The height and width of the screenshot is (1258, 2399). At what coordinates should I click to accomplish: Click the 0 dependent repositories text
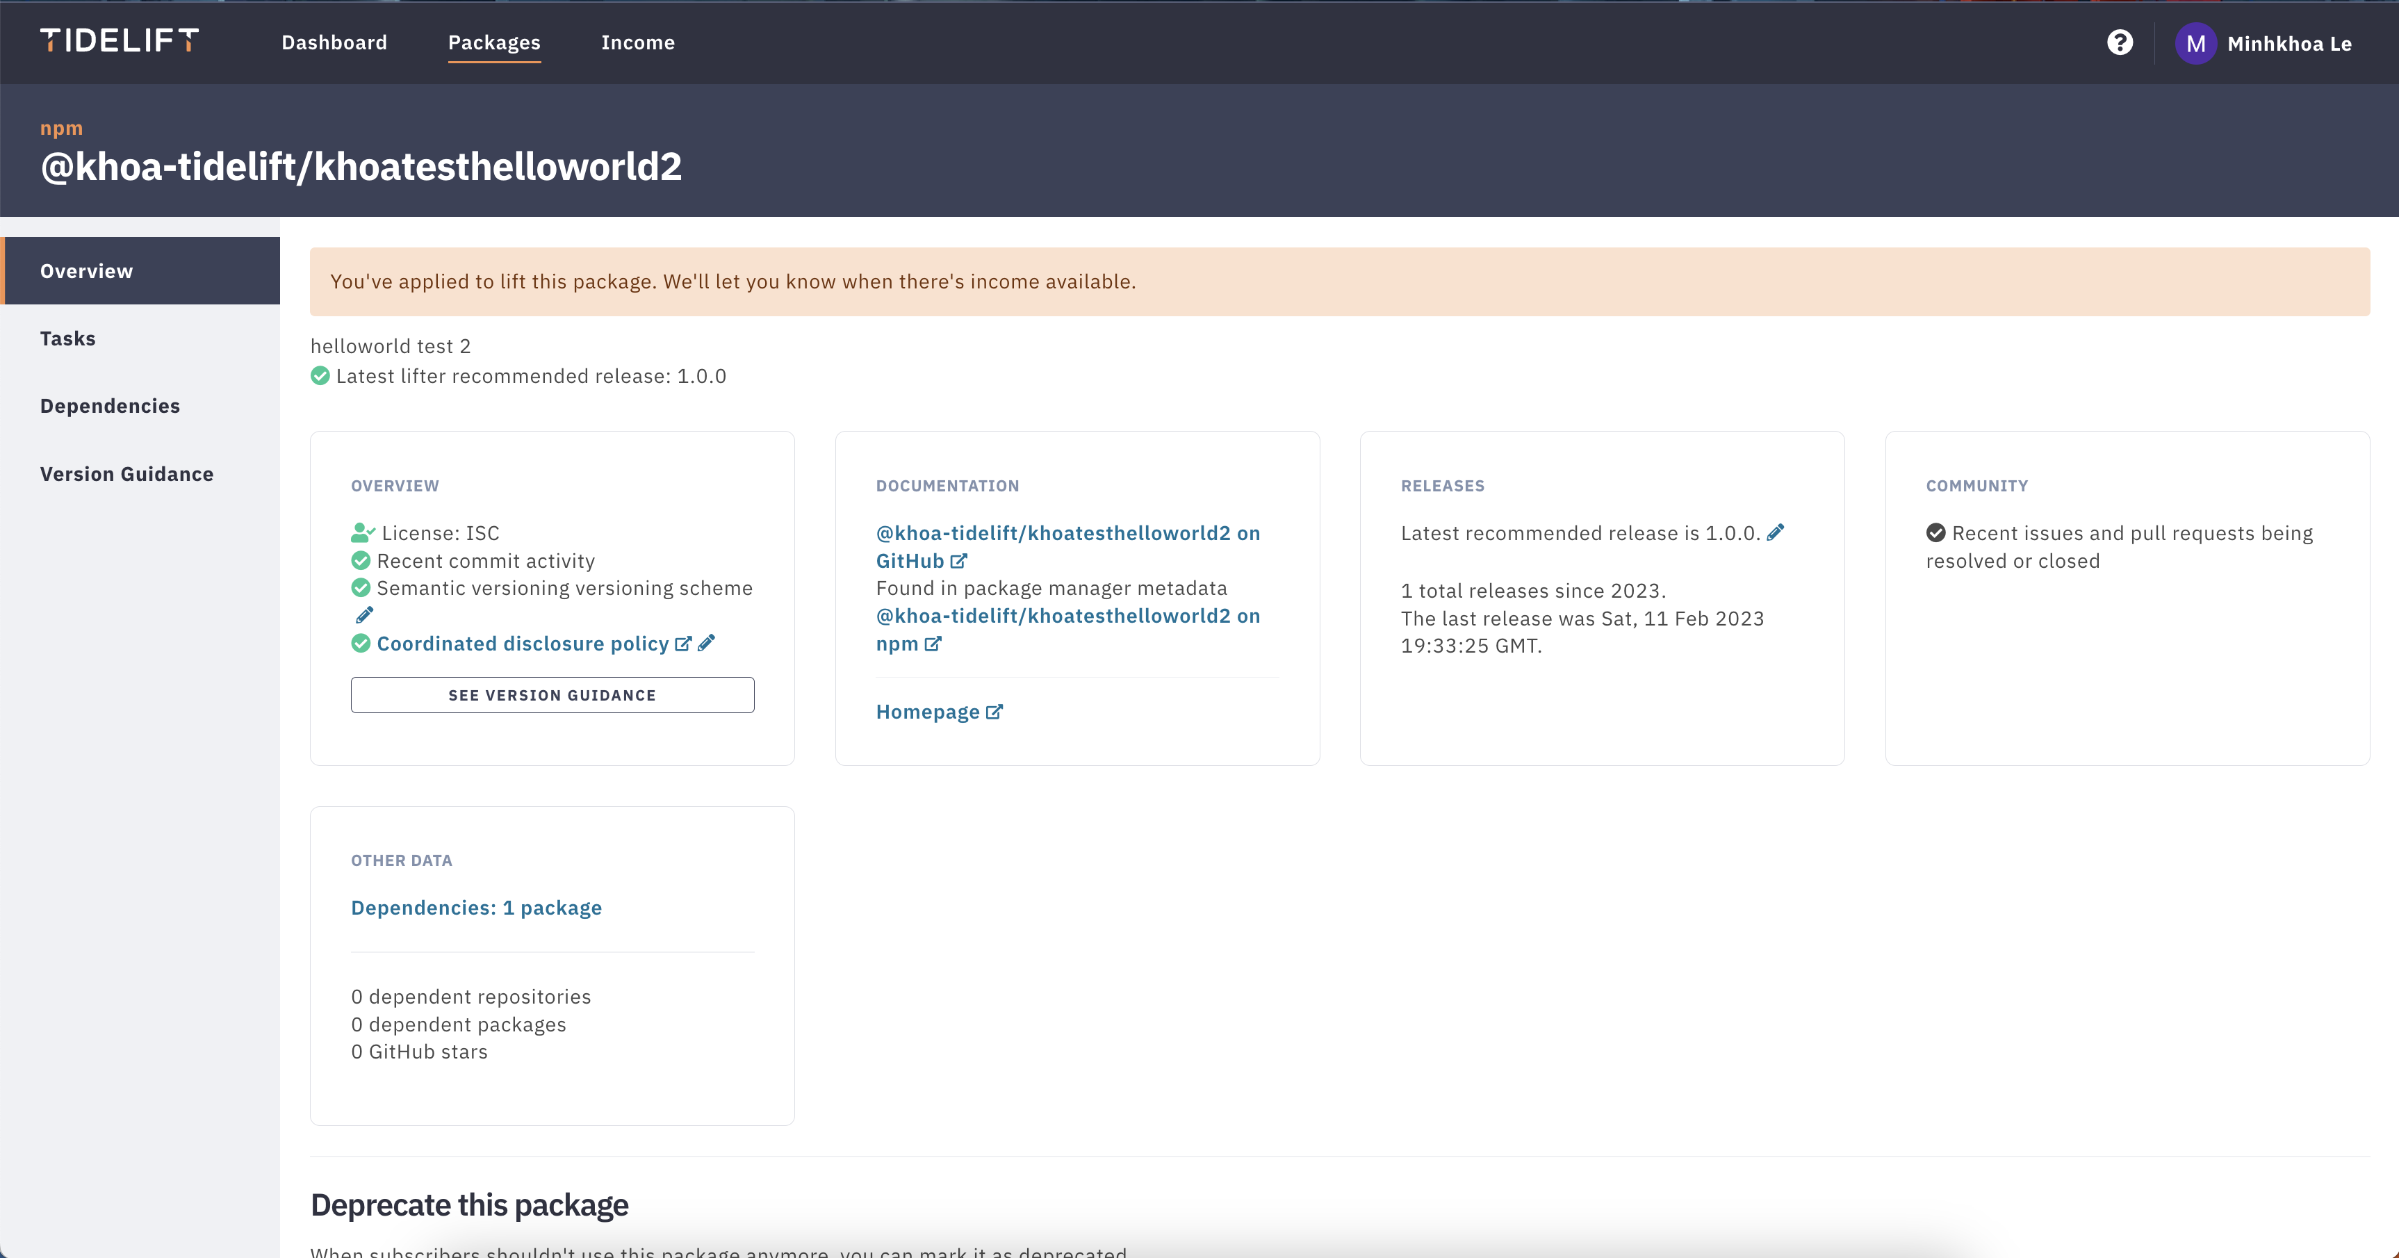tap(470, 997)
